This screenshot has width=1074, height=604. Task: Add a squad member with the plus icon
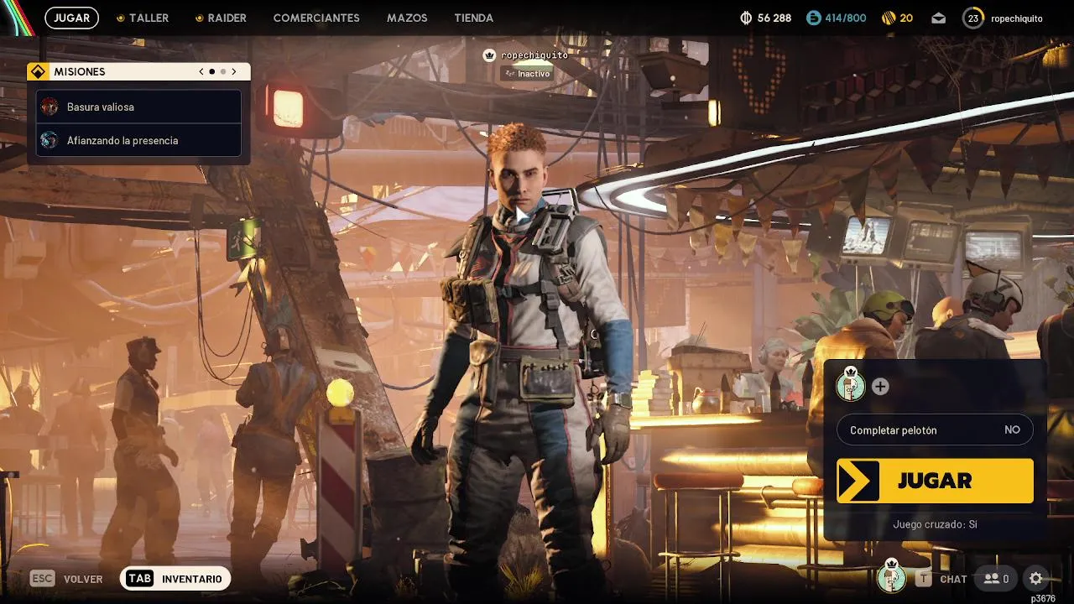pyautogui.click(x=880, y=387)
